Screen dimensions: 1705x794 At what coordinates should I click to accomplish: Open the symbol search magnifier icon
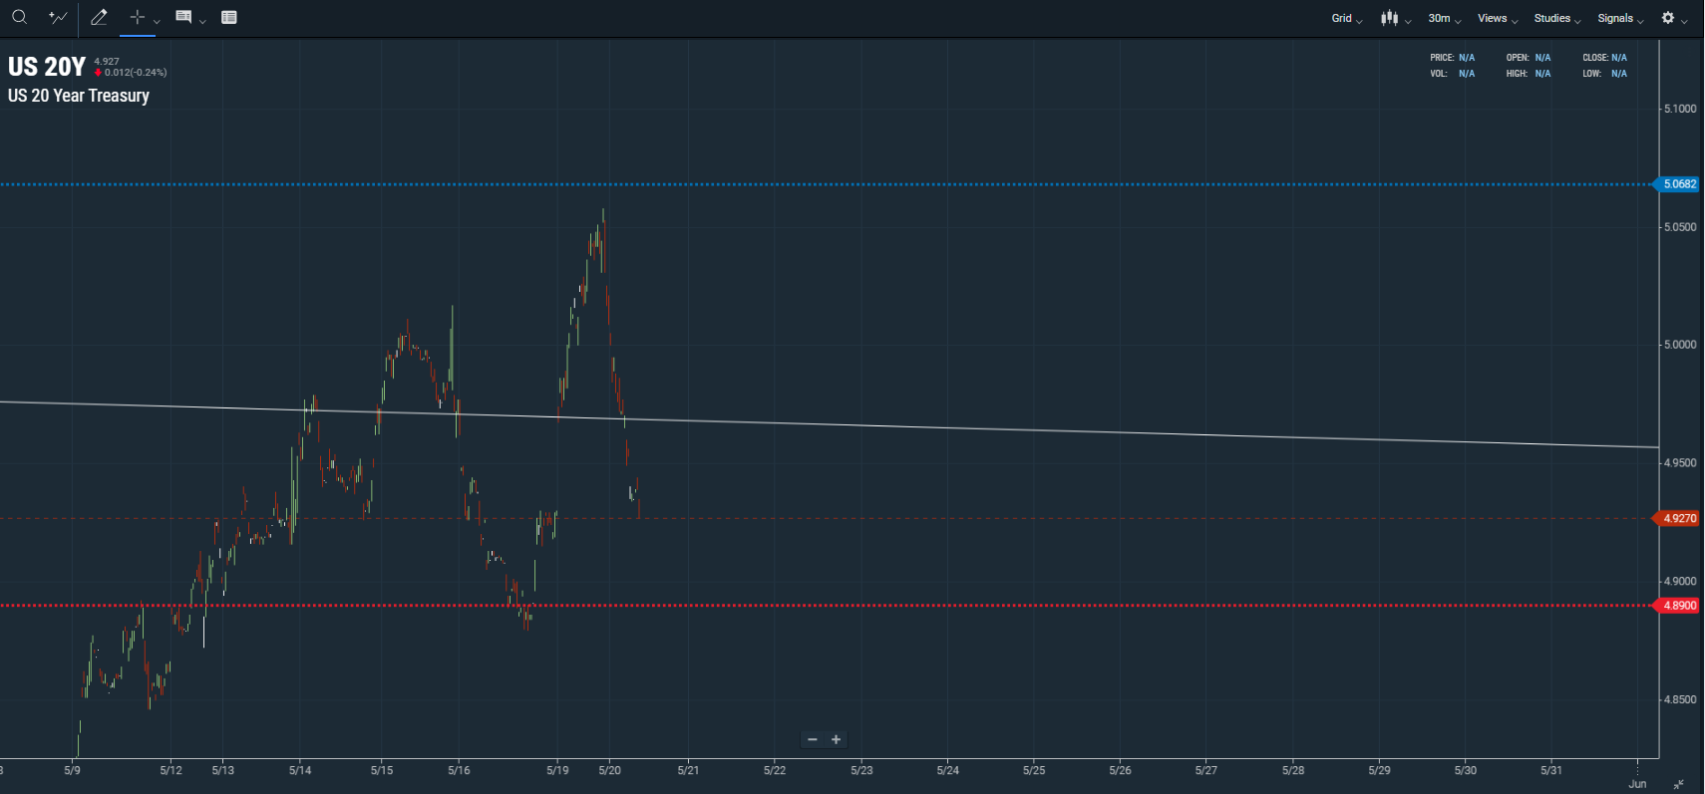pos(19,17)
